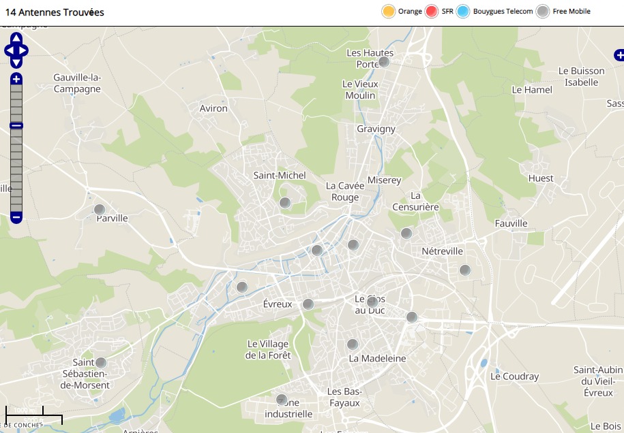Zoom in with the plus button
Screen dimensions: 624x433
coord(16,79)
